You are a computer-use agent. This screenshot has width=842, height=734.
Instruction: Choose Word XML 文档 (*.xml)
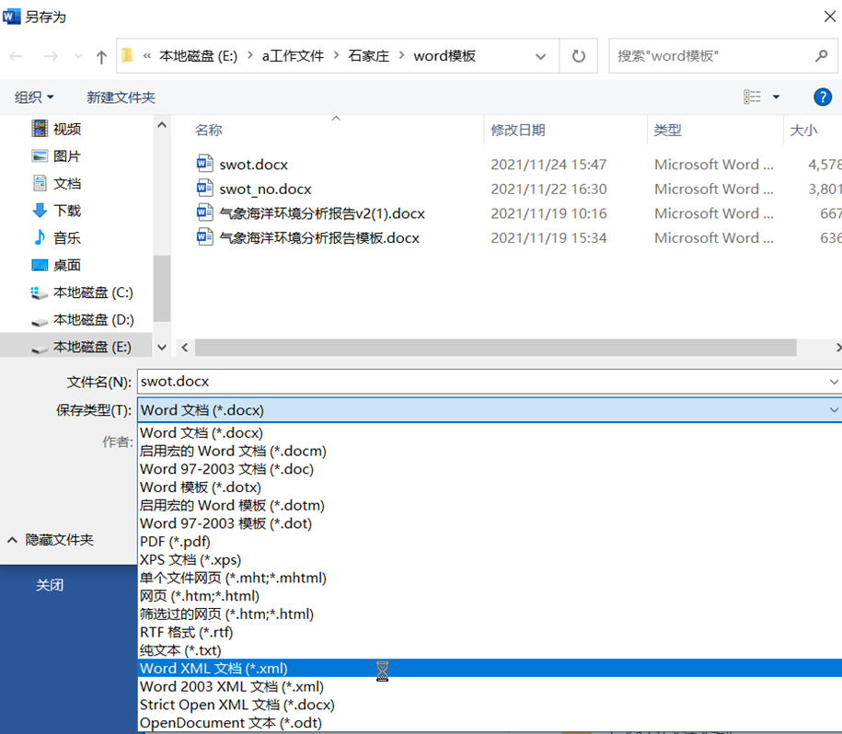pyautogui.click(x=490, y=668)
